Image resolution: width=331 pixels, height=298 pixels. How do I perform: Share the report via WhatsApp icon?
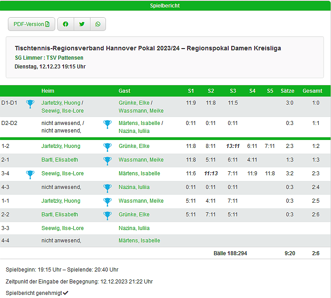pos(98,24)
